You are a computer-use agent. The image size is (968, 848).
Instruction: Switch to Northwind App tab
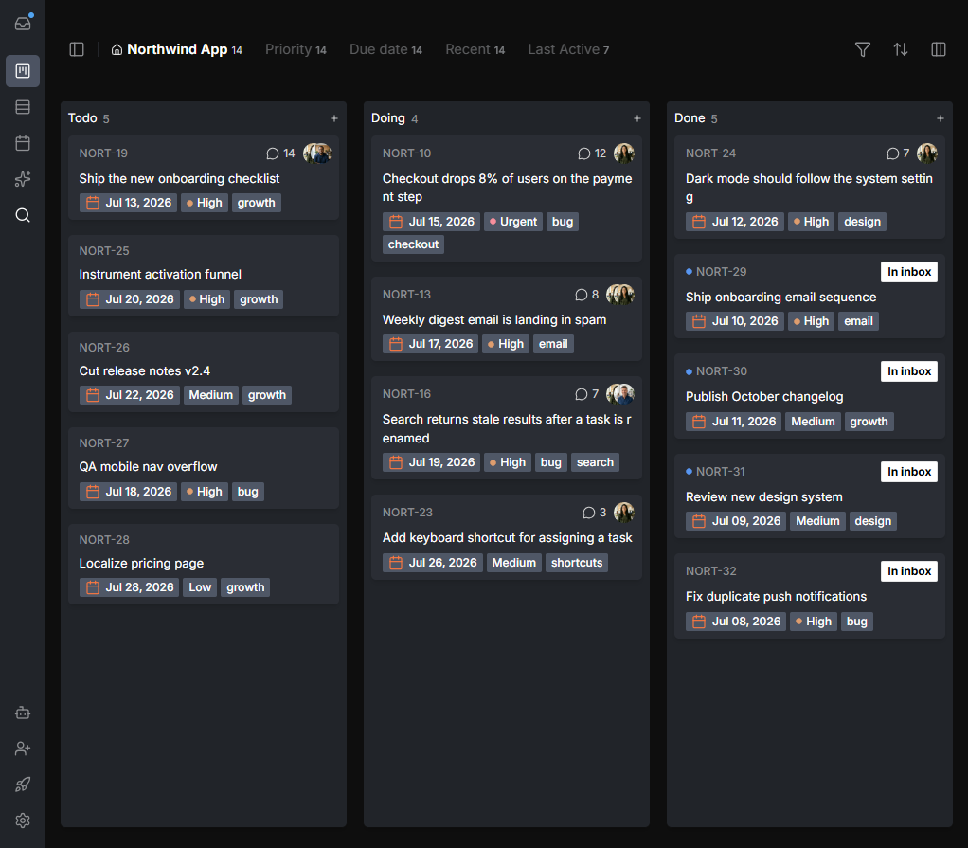tap(176, 49)
